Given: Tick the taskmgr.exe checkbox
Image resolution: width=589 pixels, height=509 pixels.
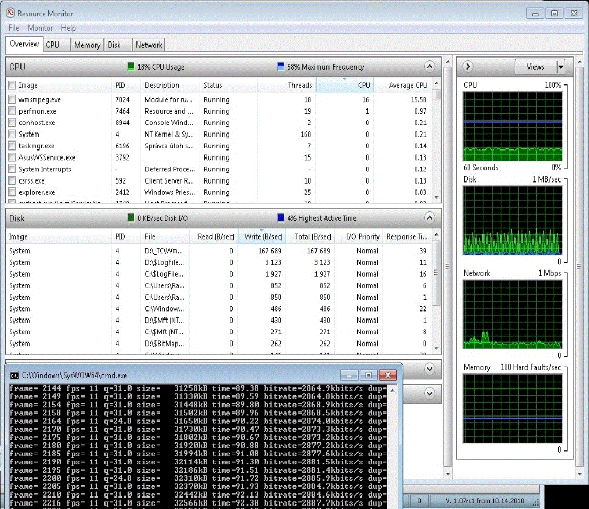Looking at the screenshot, I should [x=12, y=146].
